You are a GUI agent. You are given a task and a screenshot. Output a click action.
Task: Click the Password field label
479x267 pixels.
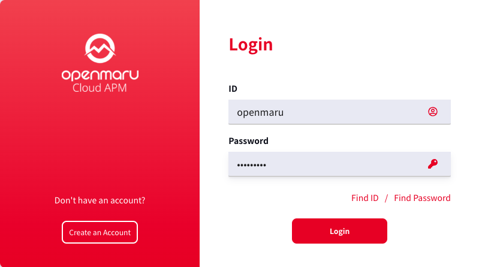tap(248, 141)
